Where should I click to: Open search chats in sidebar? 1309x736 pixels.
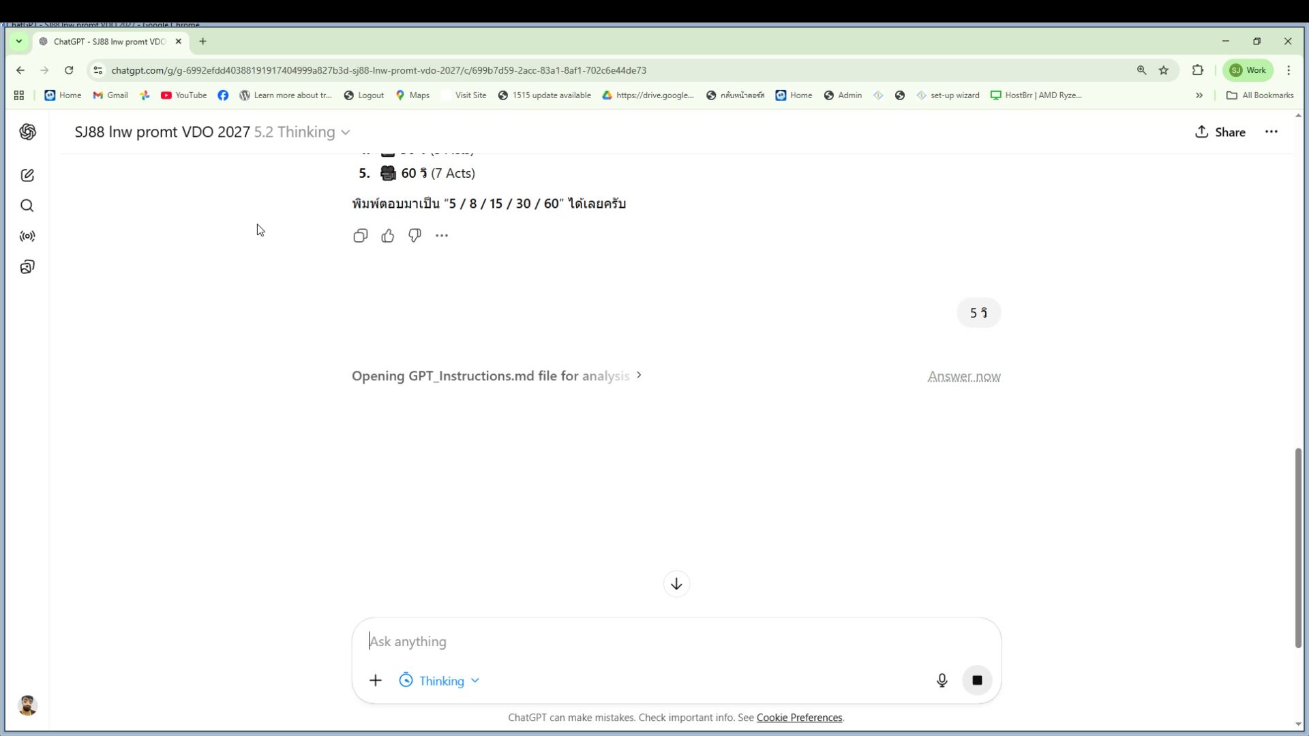coord(27,206)
